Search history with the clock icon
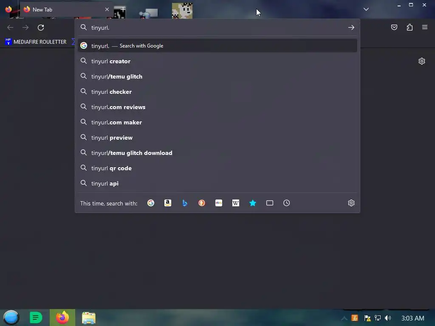The height and width of the screenshot is (326, 435). click(287, 203)
